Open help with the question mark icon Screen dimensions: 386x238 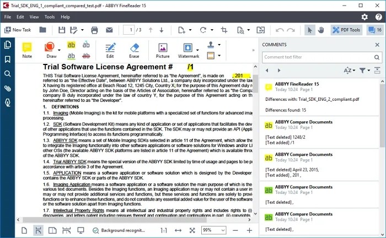[379, 17]
